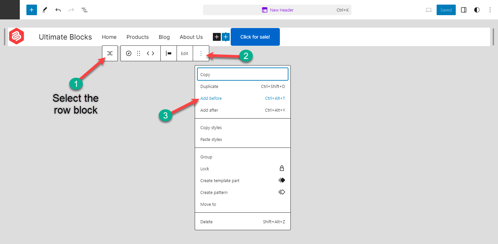Open the editor options menu top right

(x=490, y=10)
